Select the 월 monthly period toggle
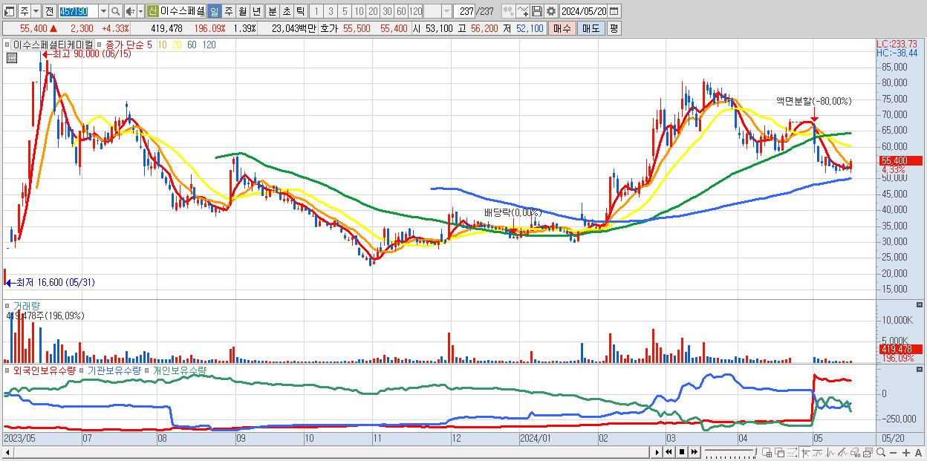Viewport: 927px width, 461px height. coord(242,12)
